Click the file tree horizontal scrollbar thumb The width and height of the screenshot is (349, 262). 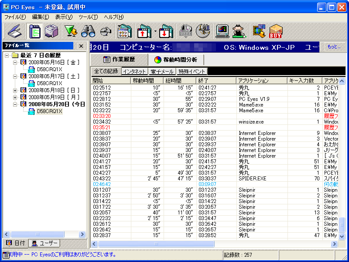click(38, 234)
